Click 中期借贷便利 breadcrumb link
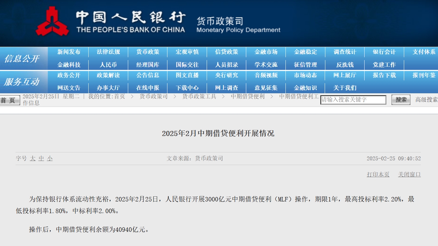This screenshot has width=438, height=246. click(x=248, y=96)
